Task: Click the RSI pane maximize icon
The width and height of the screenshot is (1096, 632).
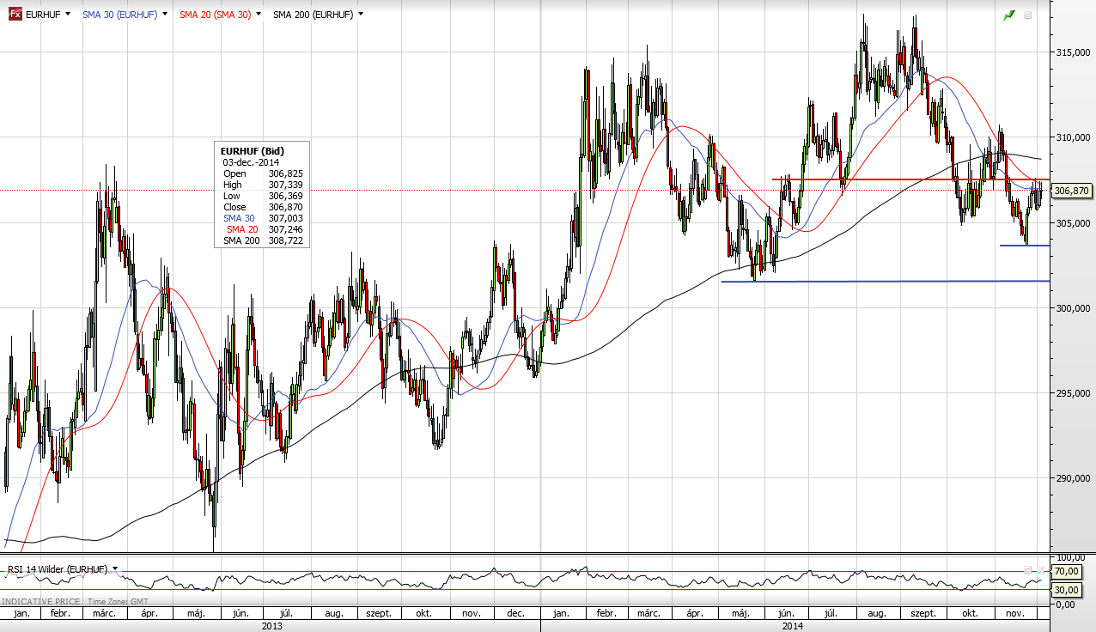Action: click(1027, 570)
